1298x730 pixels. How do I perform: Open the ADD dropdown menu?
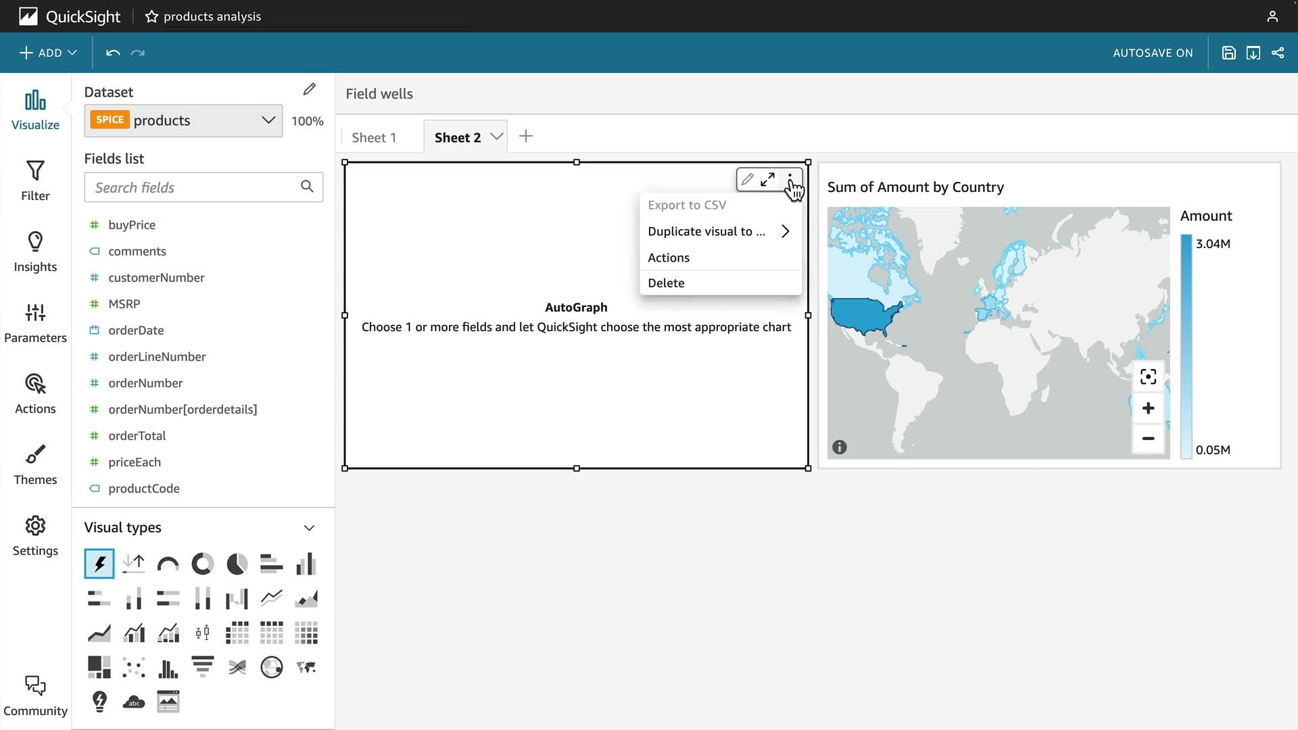48,53
